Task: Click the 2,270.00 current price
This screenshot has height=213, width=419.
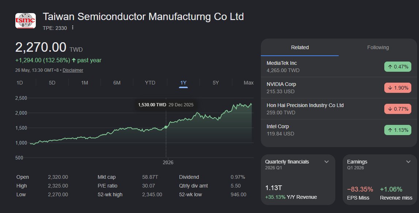Action: (x=41, y=47)
